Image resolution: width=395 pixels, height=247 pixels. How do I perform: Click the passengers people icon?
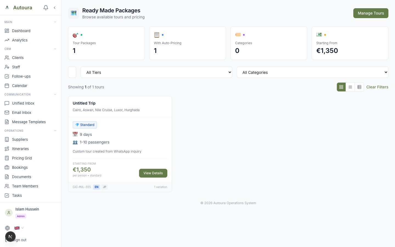(x=75, y=142)
